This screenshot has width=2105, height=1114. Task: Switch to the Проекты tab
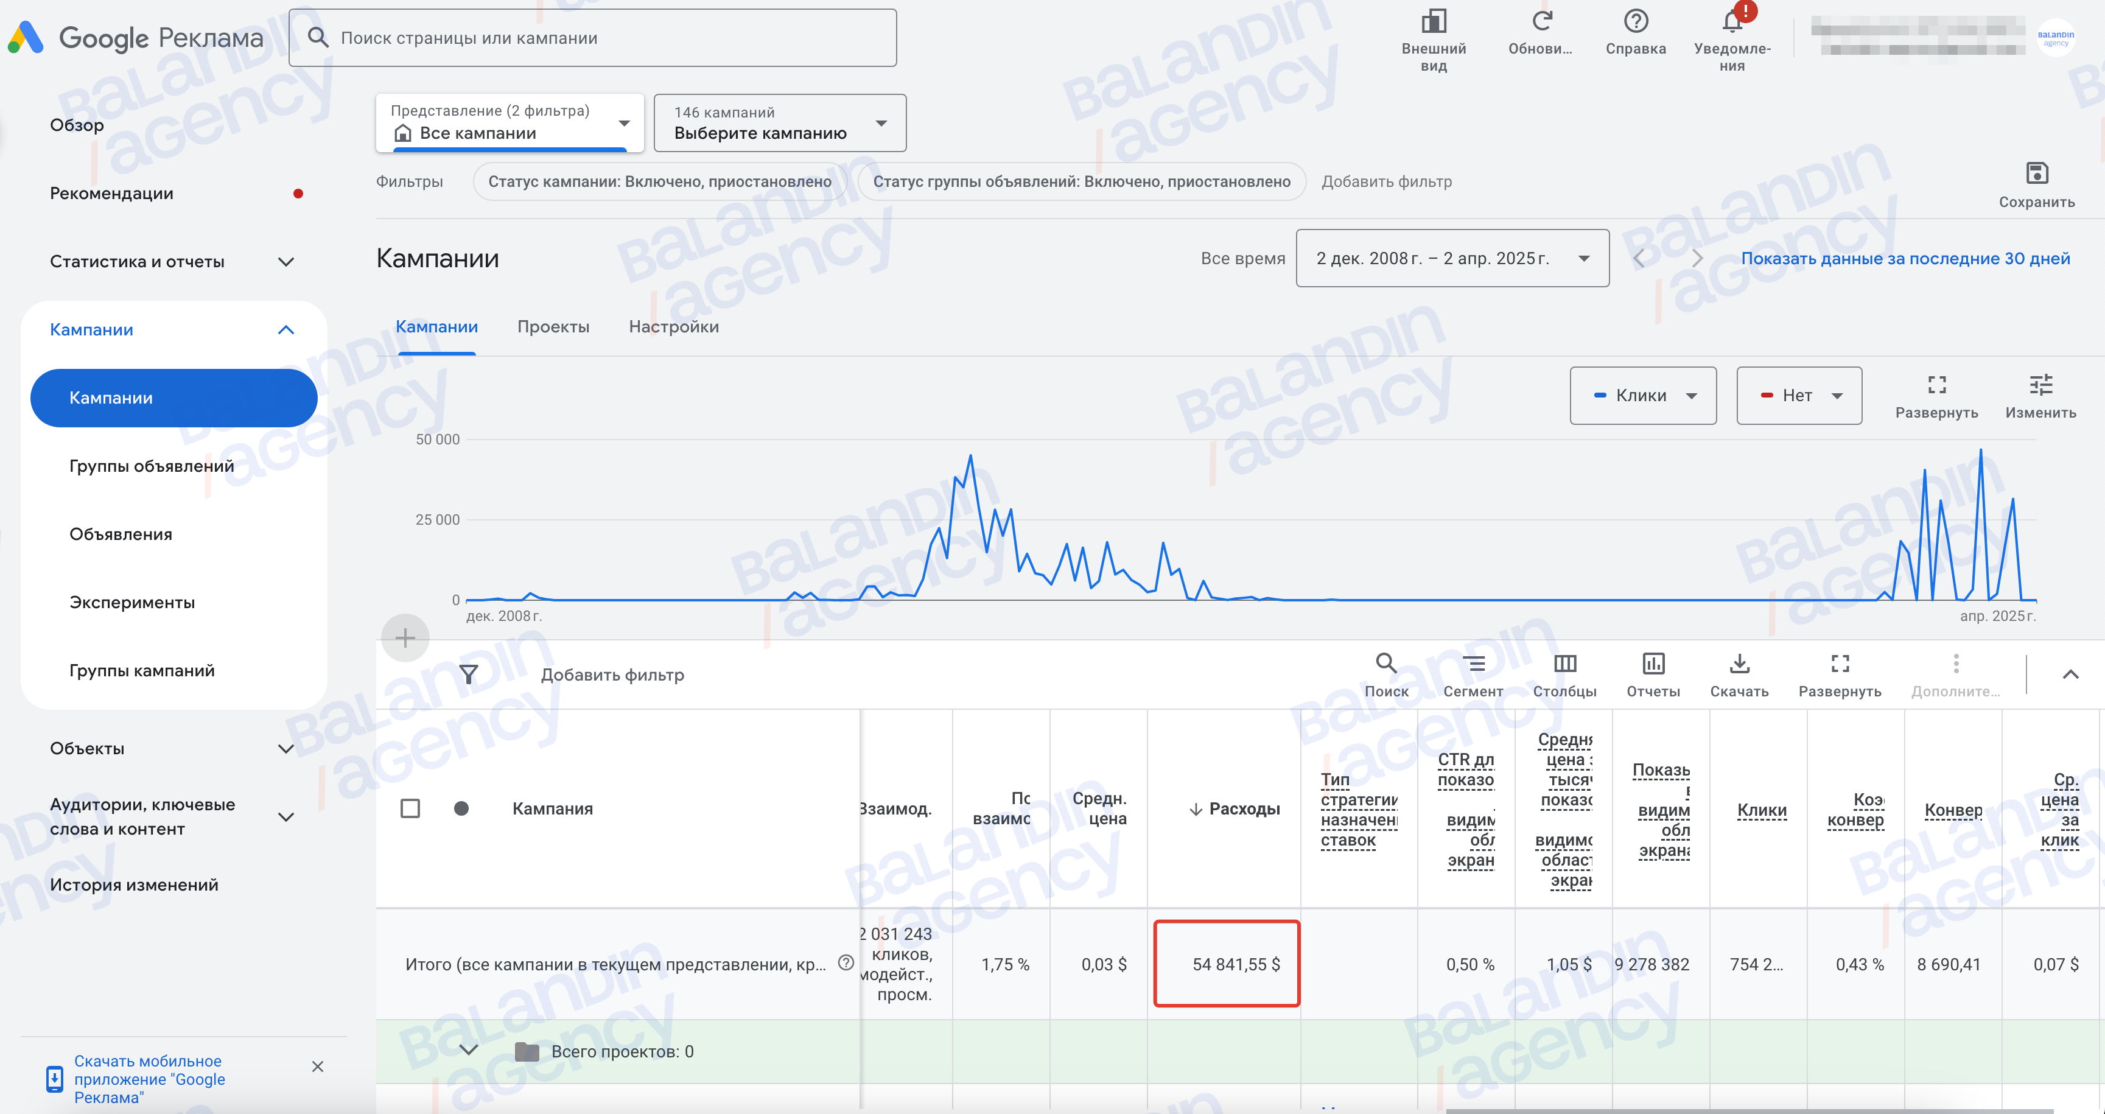coord(553,327)
